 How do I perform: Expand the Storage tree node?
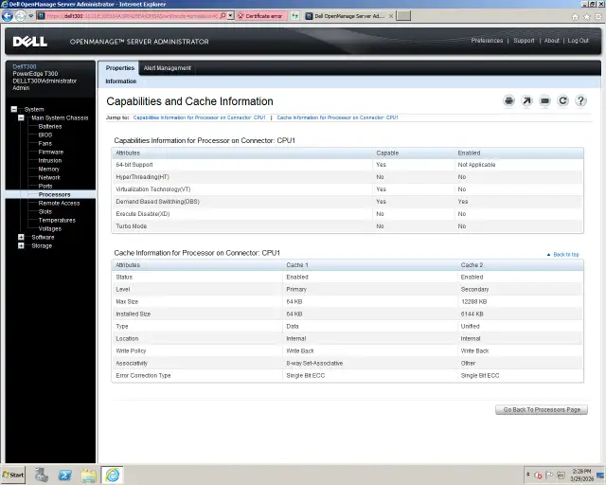[x=22, y=245]
